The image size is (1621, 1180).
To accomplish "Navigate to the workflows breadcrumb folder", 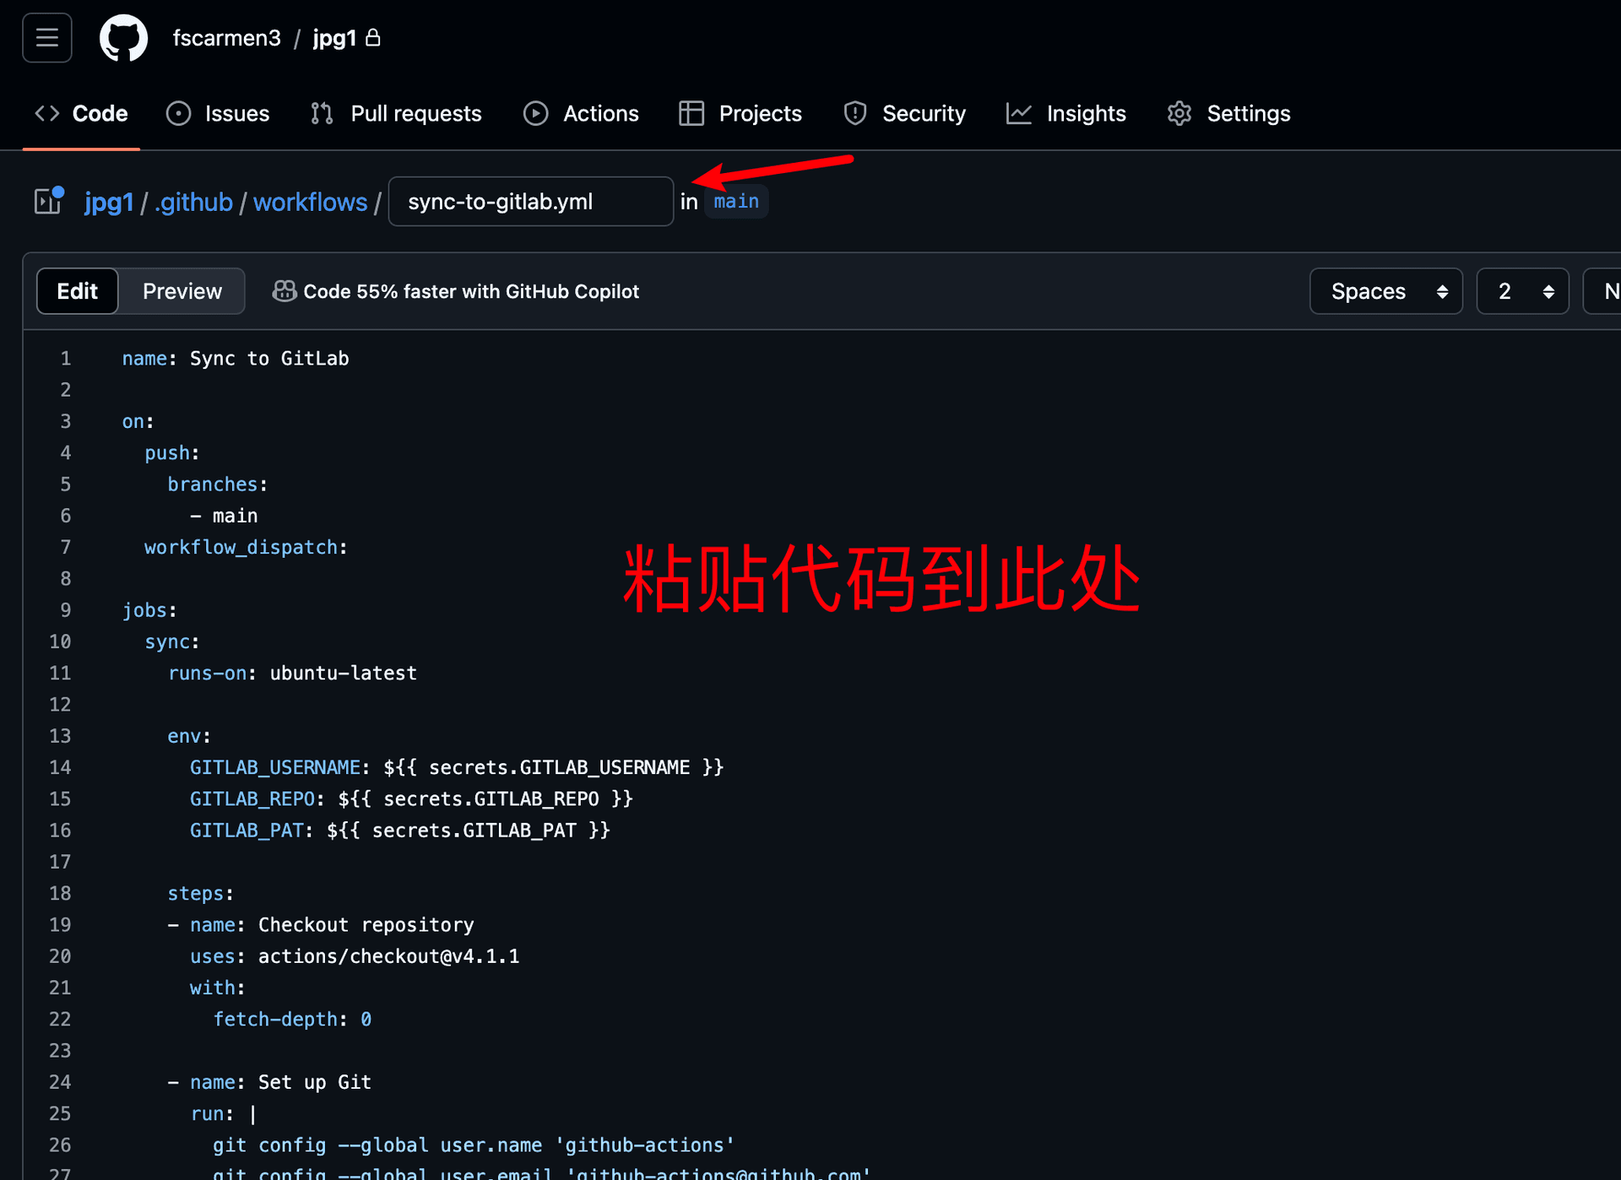I will [x=311, y=202].
